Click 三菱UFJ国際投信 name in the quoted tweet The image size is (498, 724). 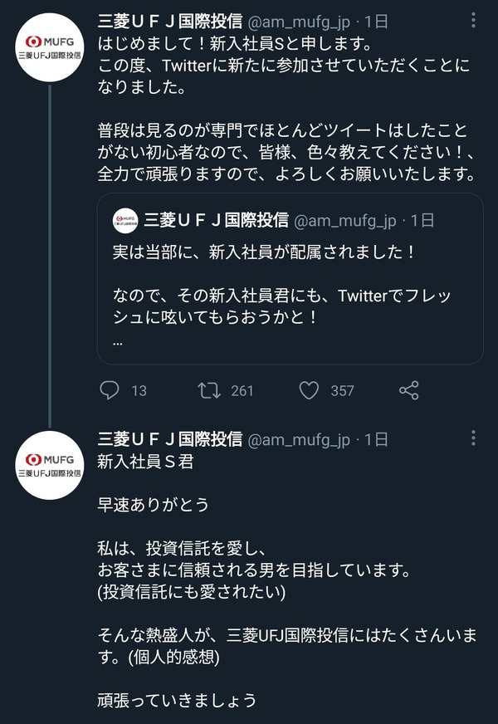216,220
